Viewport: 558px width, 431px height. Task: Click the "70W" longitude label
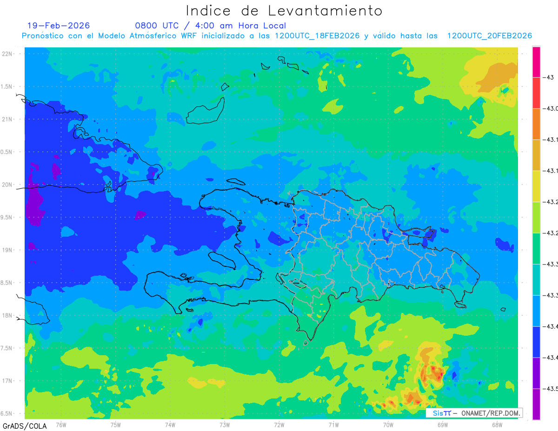pyautogui.click(x=388, y=424)
